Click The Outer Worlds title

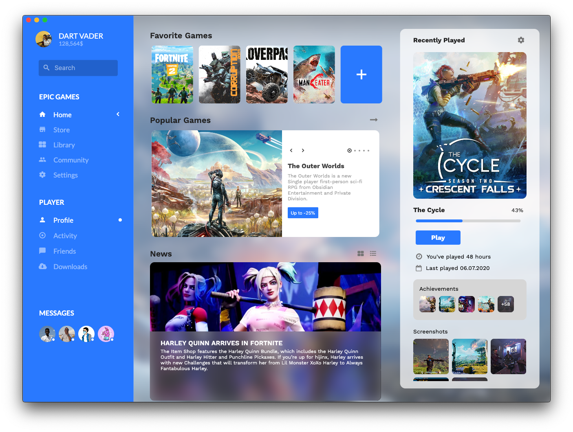point(316,166)
